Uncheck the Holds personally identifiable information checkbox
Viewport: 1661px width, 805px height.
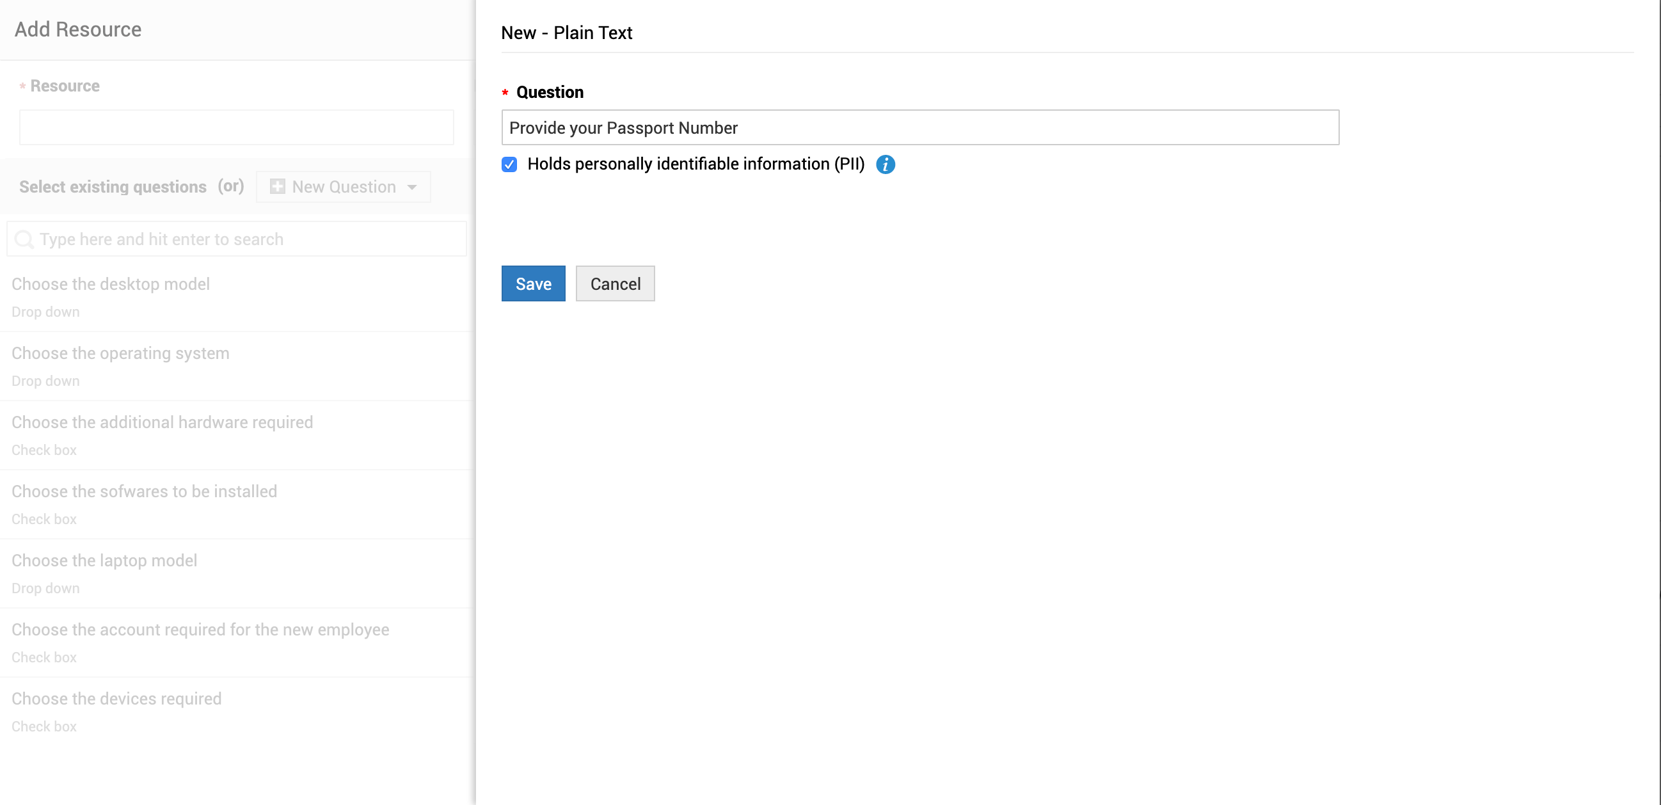click(509, 164)
